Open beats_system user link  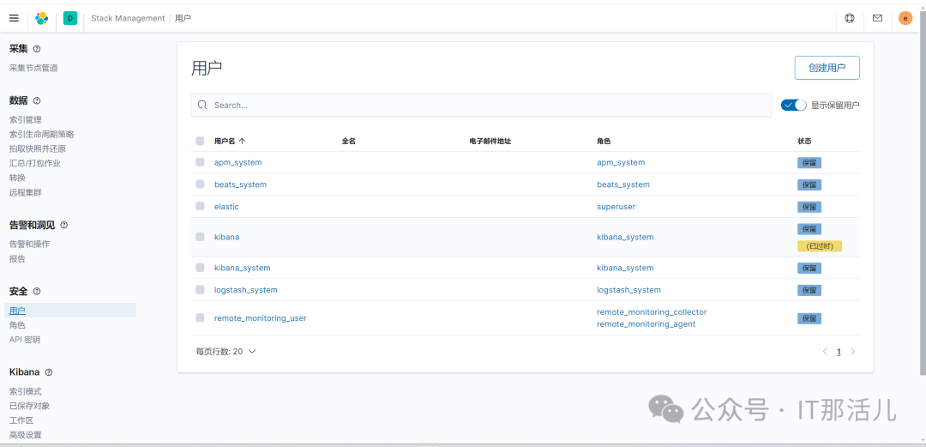coord(240,184)
